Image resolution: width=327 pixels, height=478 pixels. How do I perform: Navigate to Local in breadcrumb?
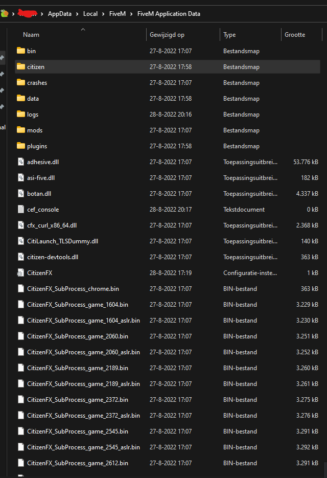tap(90, 14)
